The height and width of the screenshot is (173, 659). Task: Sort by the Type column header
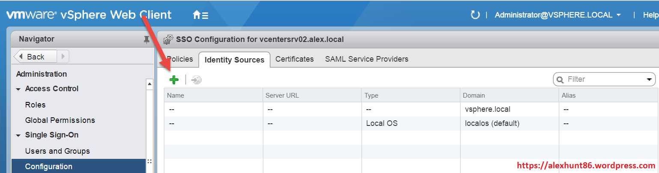click(411, 95)
